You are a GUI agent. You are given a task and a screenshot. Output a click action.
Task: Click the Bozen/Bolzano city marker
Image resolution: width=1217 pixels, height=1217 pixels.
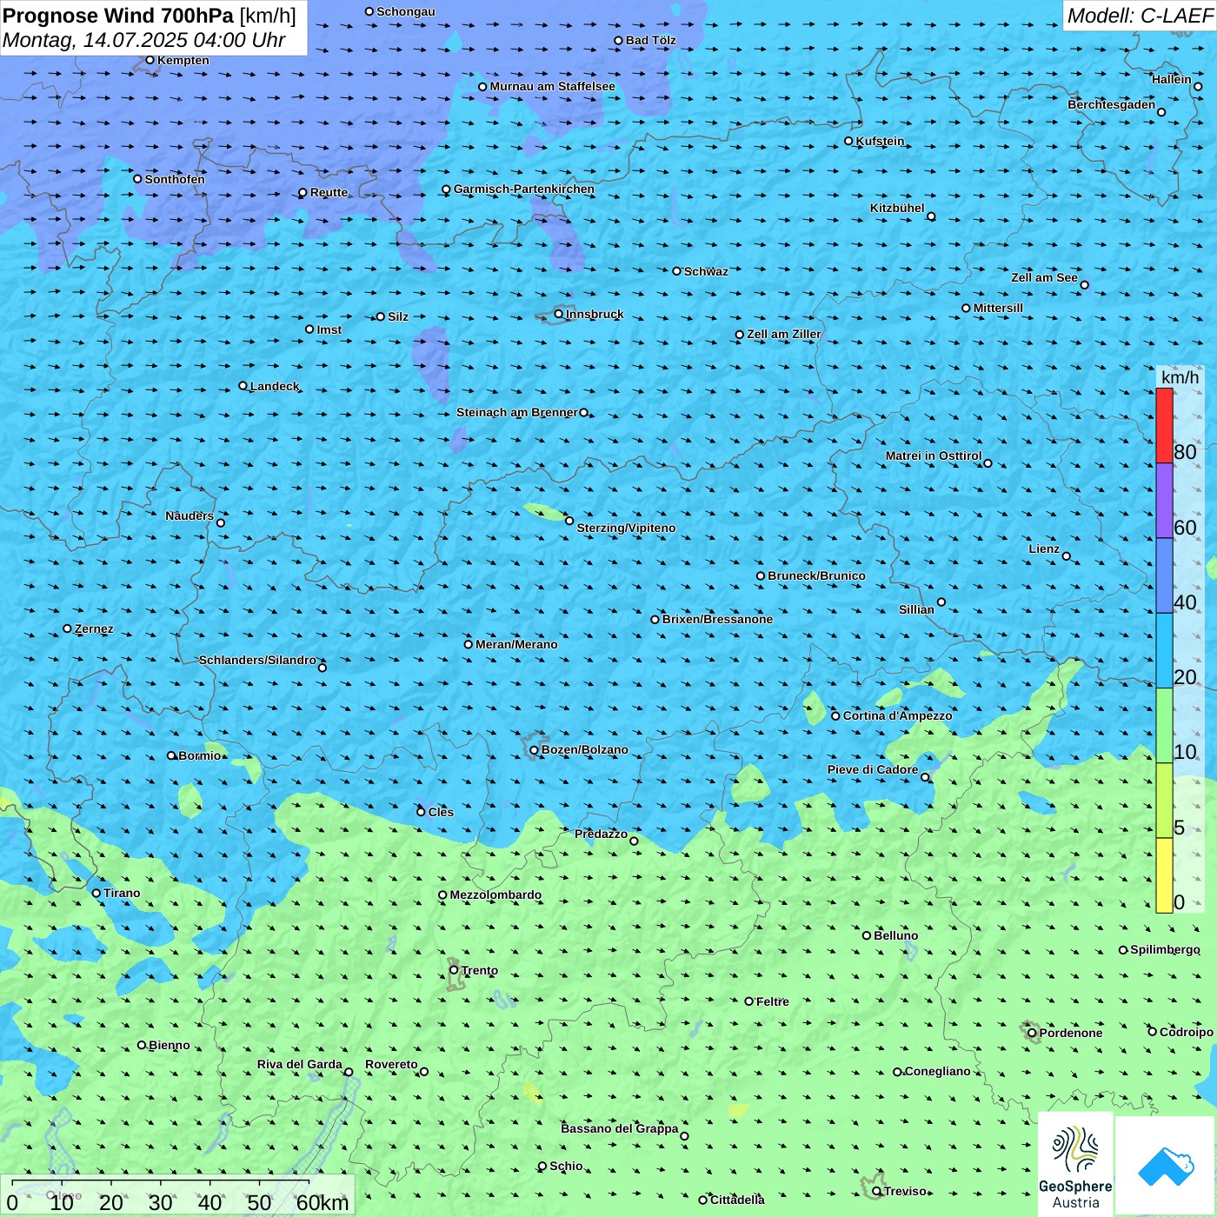[x=534, y=750]
